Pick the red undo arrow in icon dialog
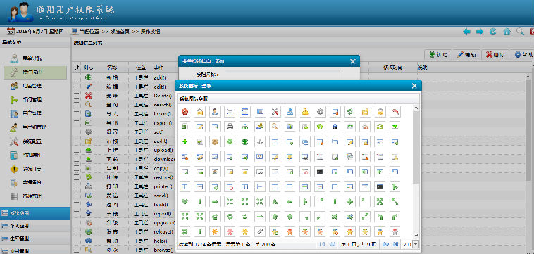Viewport: 534px width, 254px height. pyautogui.click(x=395, y=111)
